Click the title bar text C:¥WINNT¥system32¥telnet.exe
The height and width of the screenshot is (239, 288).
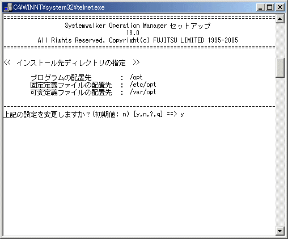point(59,7)
